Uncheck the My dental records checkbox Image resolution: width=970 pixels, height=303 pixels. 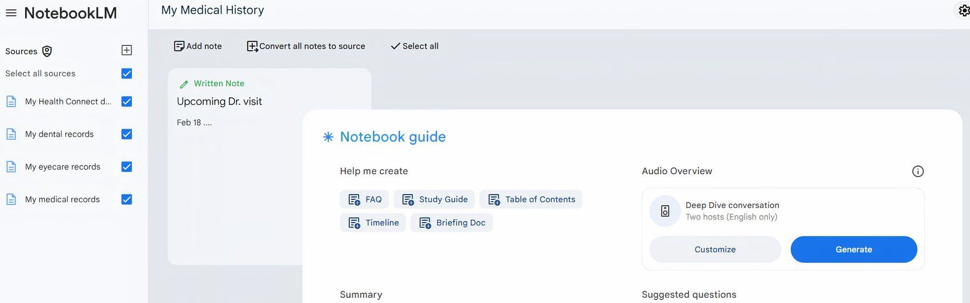(127, 134)
